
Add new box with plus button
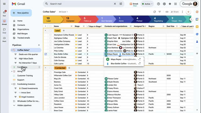[188, 12]
